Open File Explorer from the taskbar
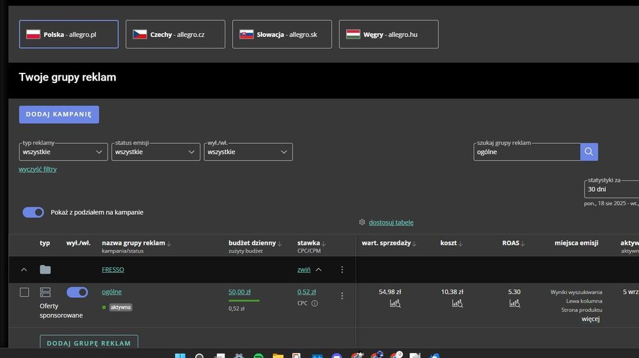The width and height of the screenshot is (639, 358). 278,356
